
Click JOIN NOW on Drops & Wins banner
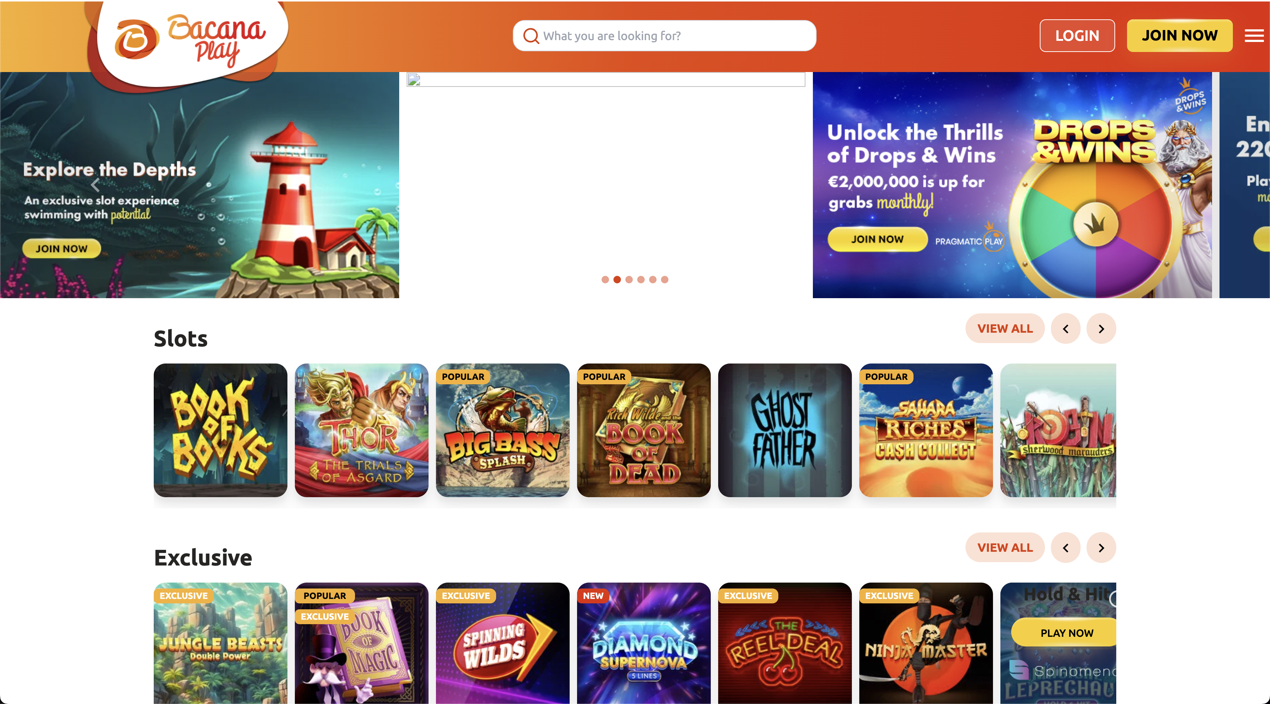[x=877, y=239]
